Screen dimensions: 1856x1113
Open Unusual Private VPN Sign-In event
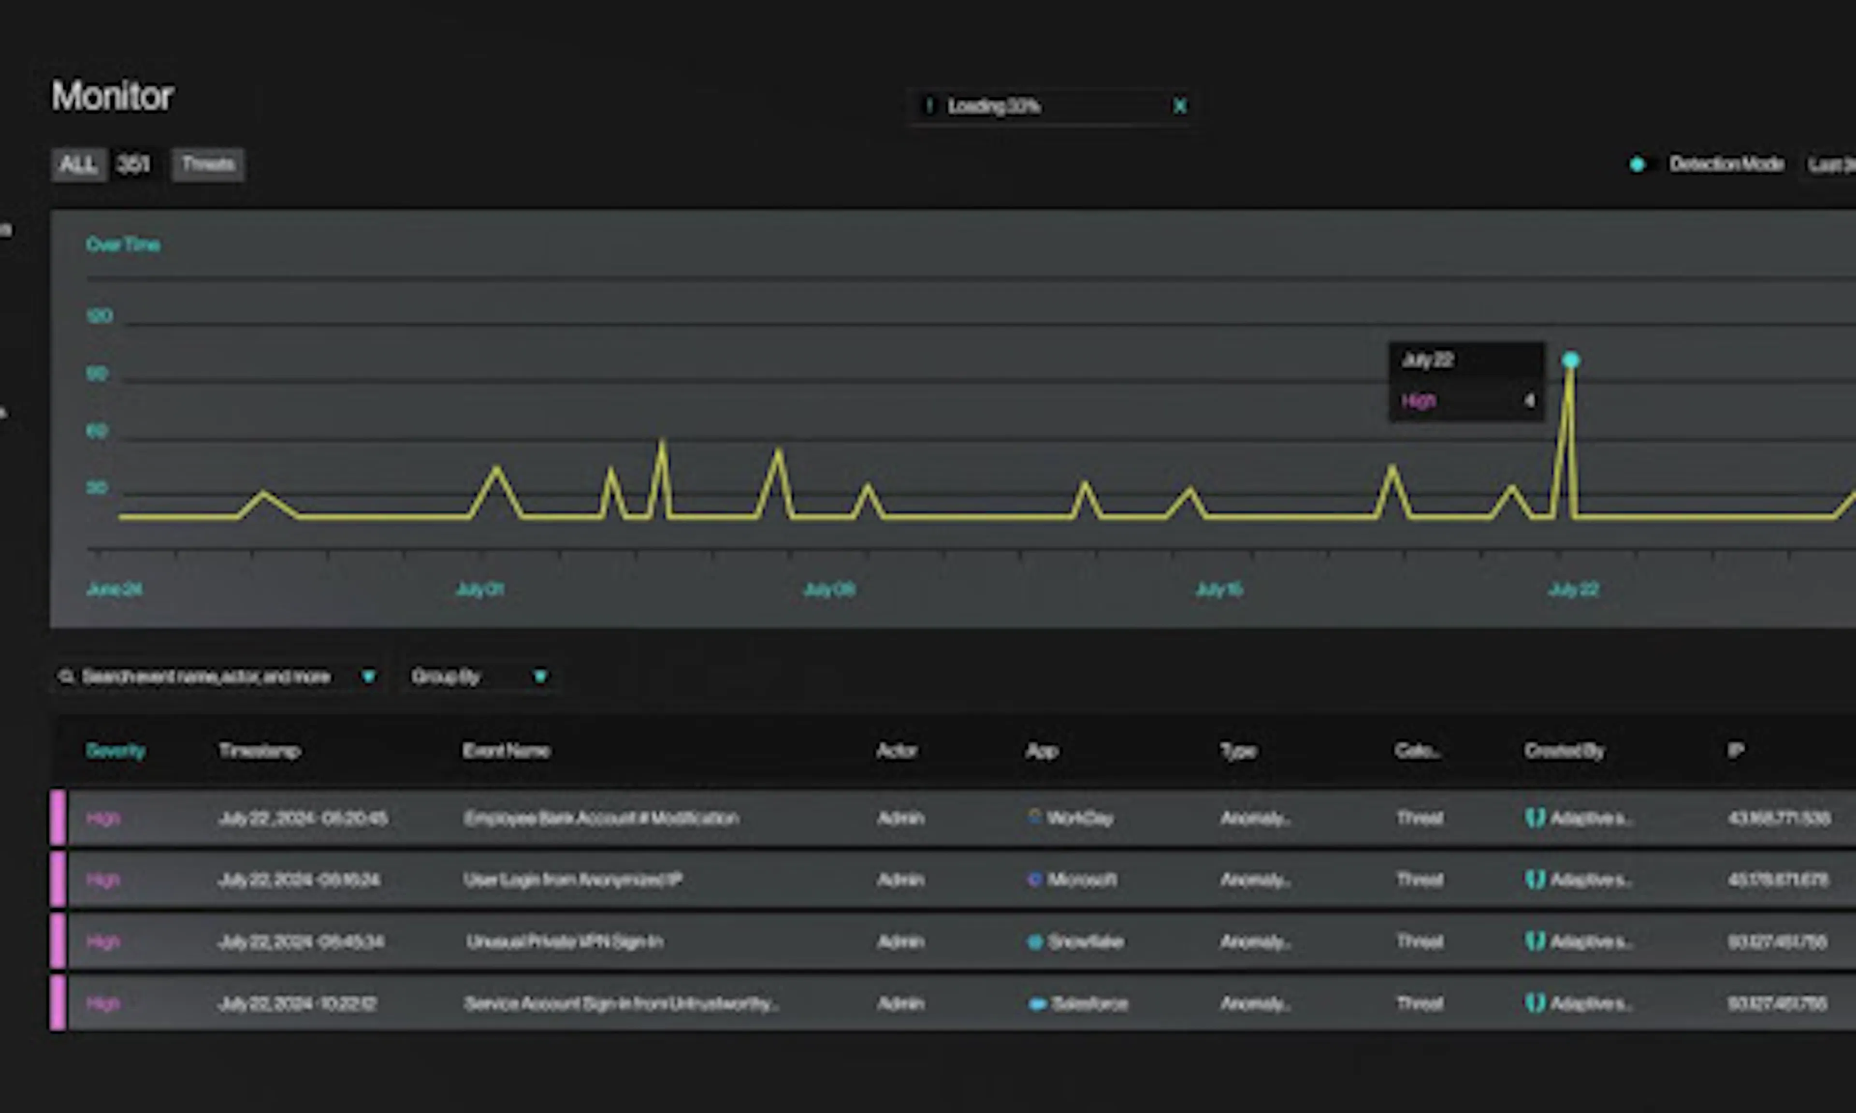(565, 941)
